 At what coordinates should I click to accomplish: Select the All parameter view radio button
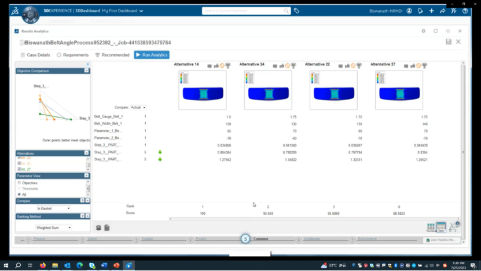[x=19, y=194]
